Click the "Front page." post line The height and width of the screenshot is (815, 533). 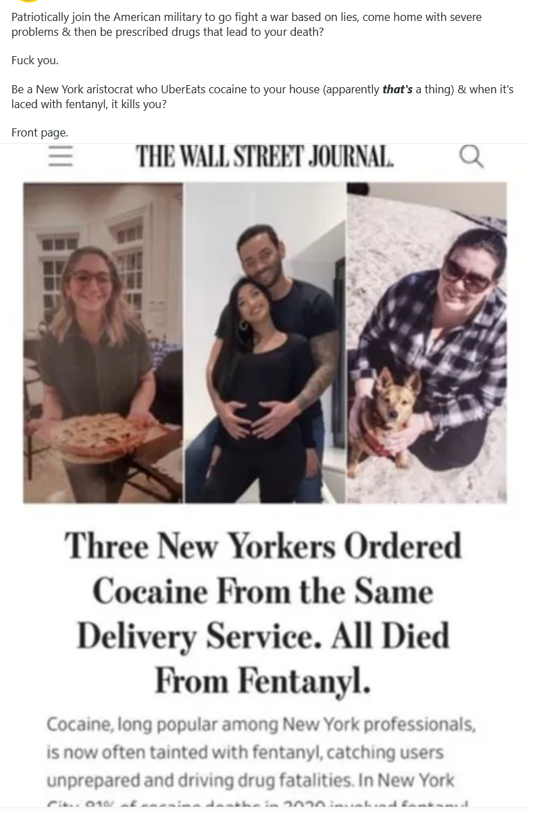(x=40, y=132)
